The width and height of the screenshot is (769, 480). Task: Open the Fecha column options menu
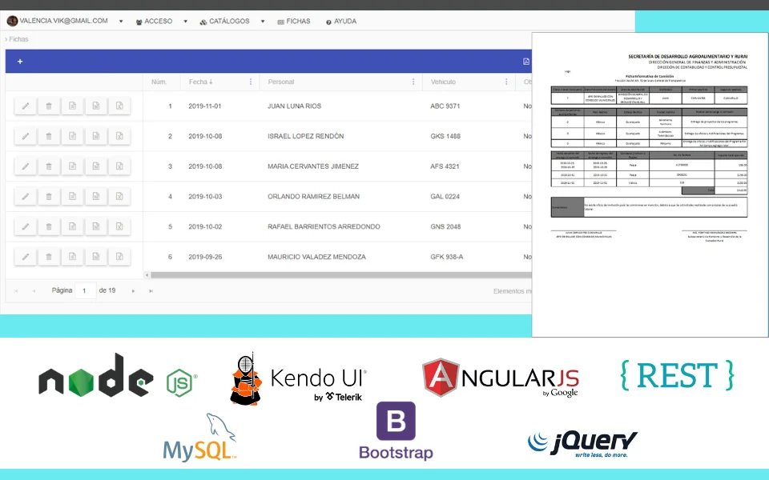click(x=251, y=82)
